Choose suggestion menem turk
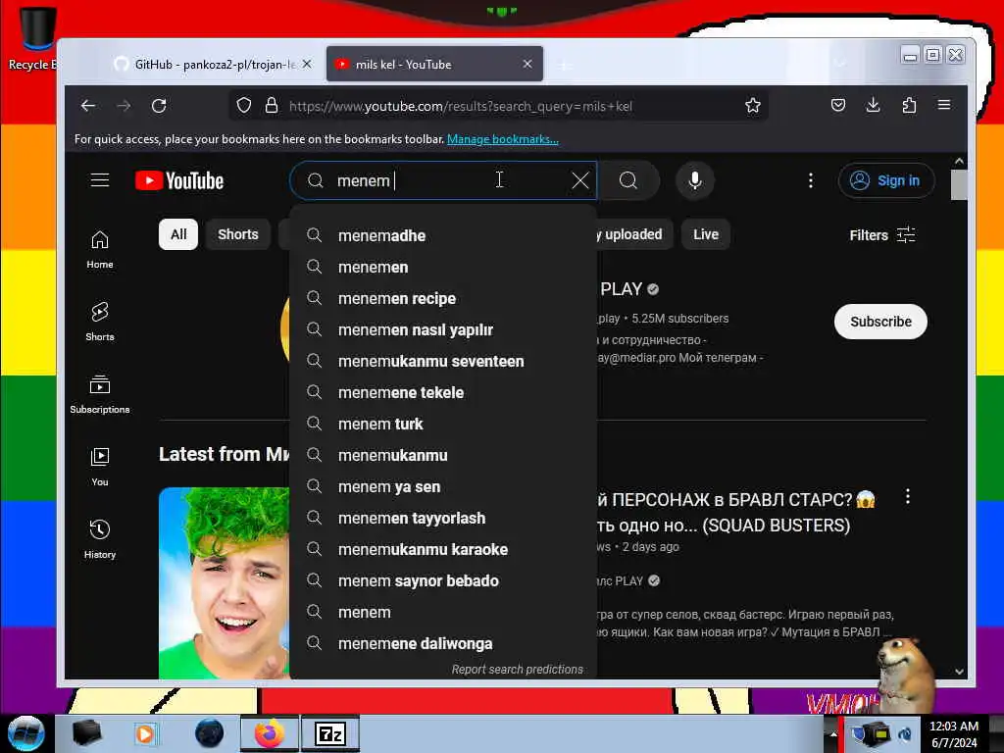The image size is (1004, 753). (x=443, y=424)
